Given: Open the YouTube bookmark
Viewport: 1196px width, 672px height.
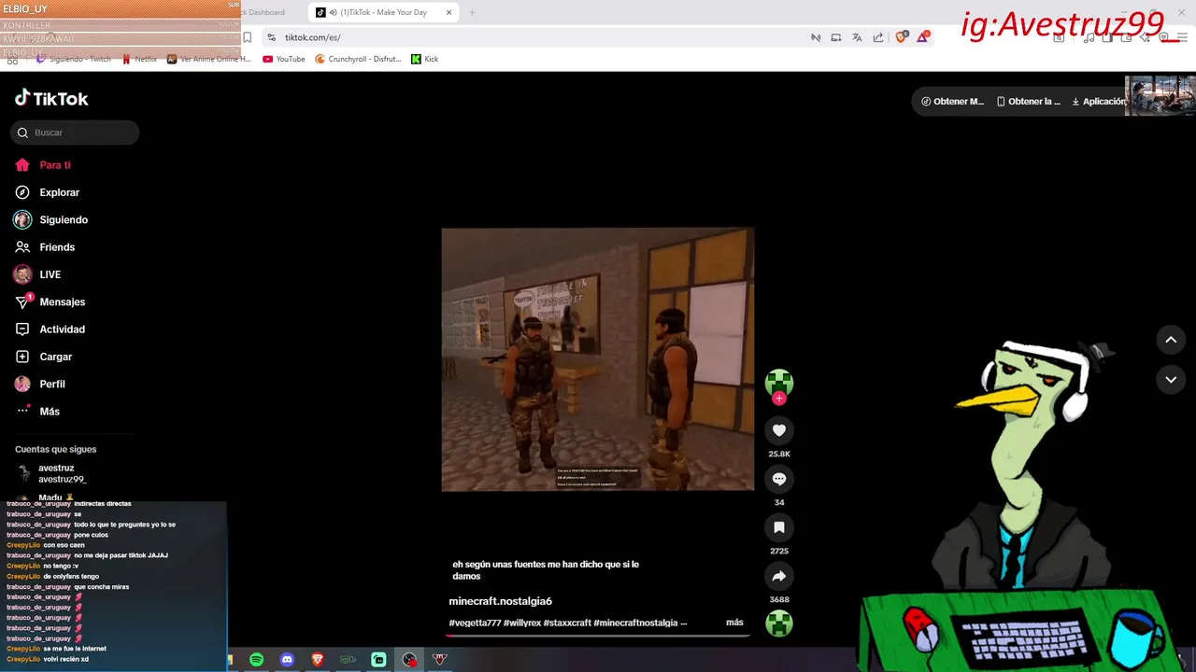Looking at the screenshot, I should pos(284,59).
